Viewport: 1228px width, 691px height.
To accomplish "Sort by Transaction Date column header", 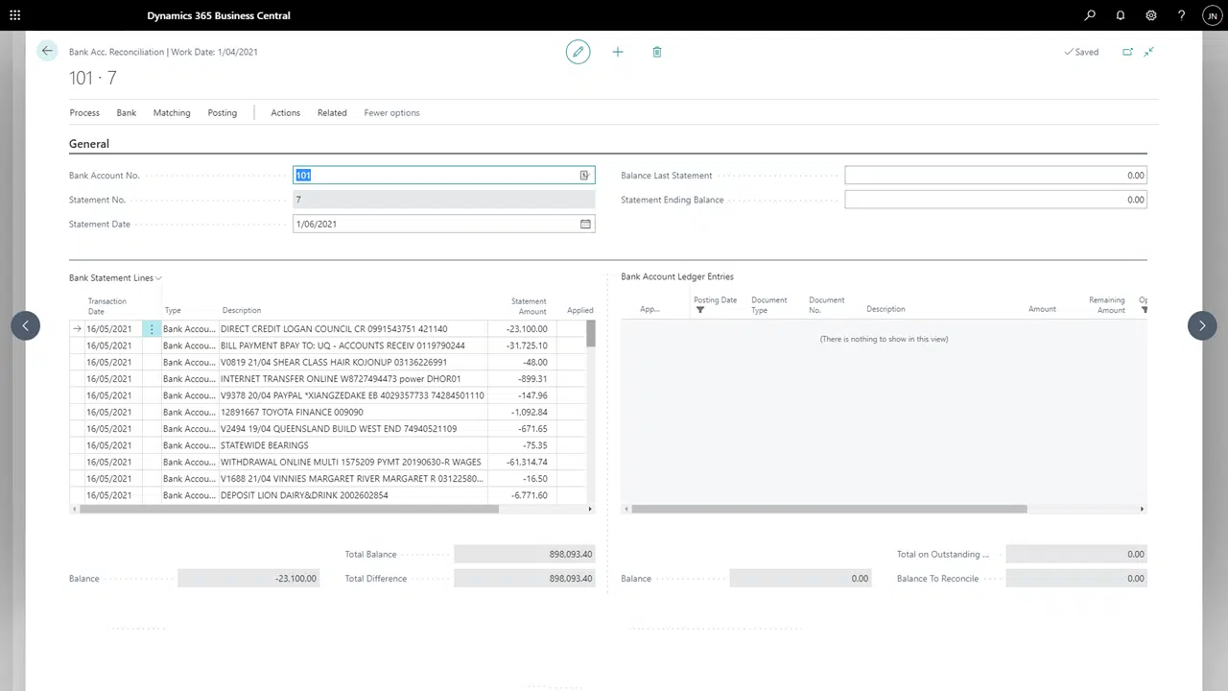I will coord(106,306).
